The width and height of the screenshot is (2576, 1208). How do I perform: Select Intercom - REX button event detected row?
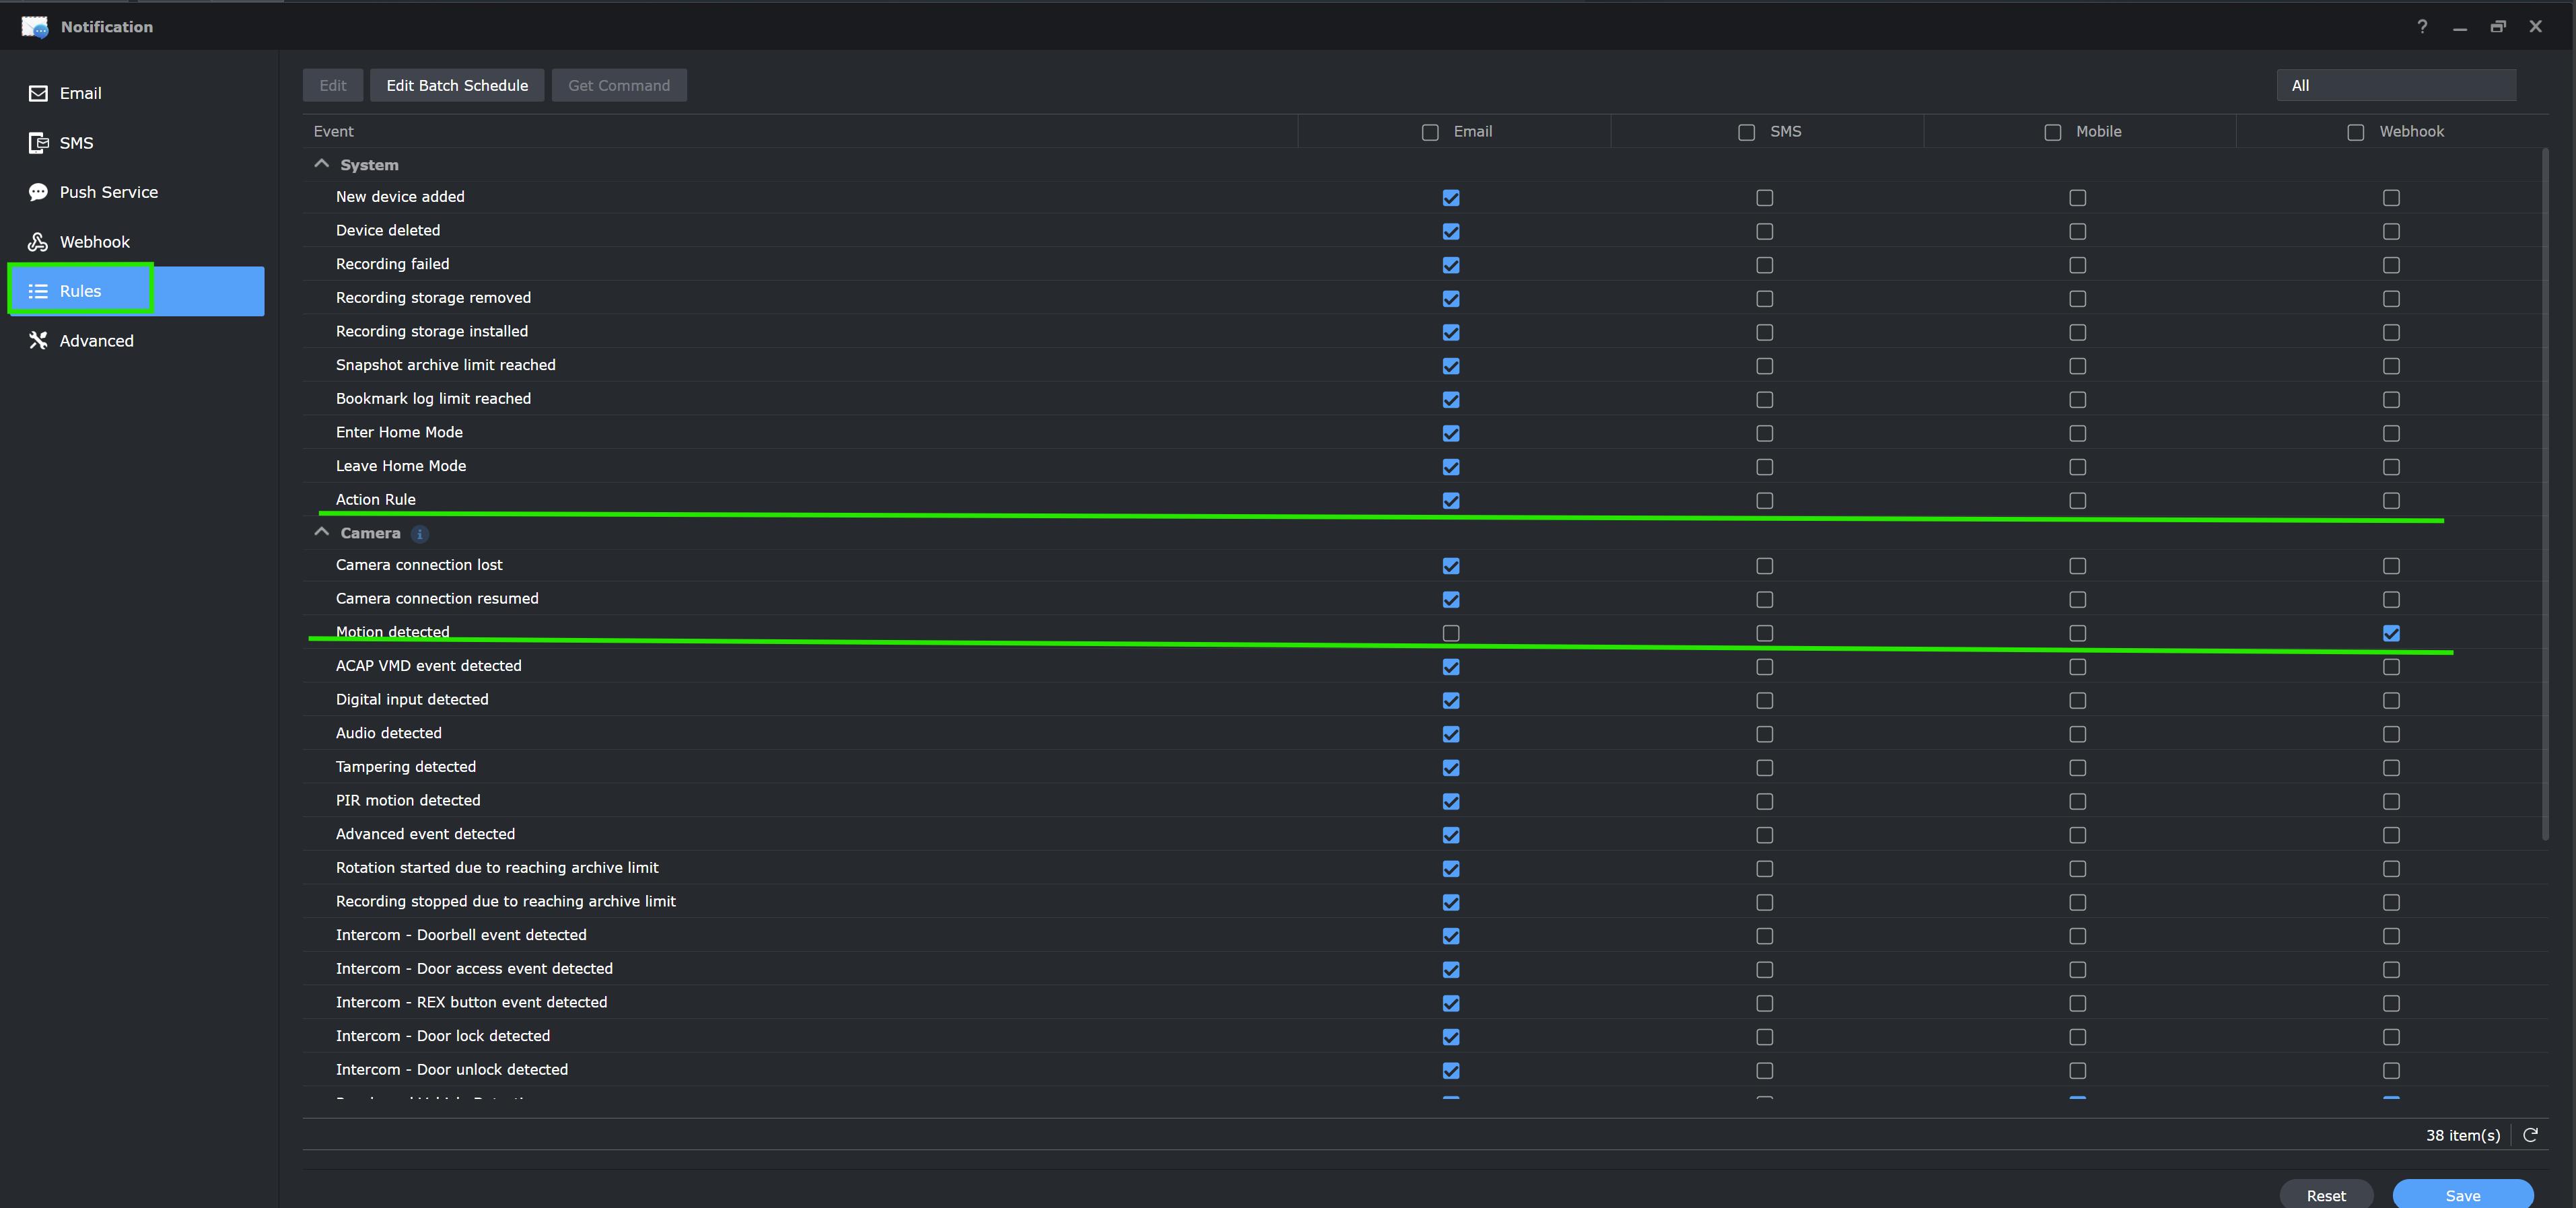1421,1002
